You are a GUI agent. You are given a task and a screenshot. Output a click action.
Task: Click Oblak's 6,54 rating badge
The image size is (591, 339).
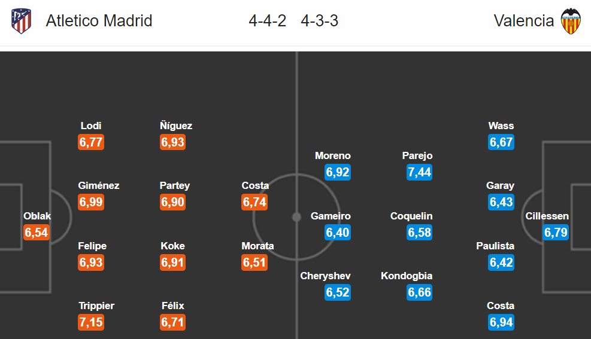tap(37, 233)
